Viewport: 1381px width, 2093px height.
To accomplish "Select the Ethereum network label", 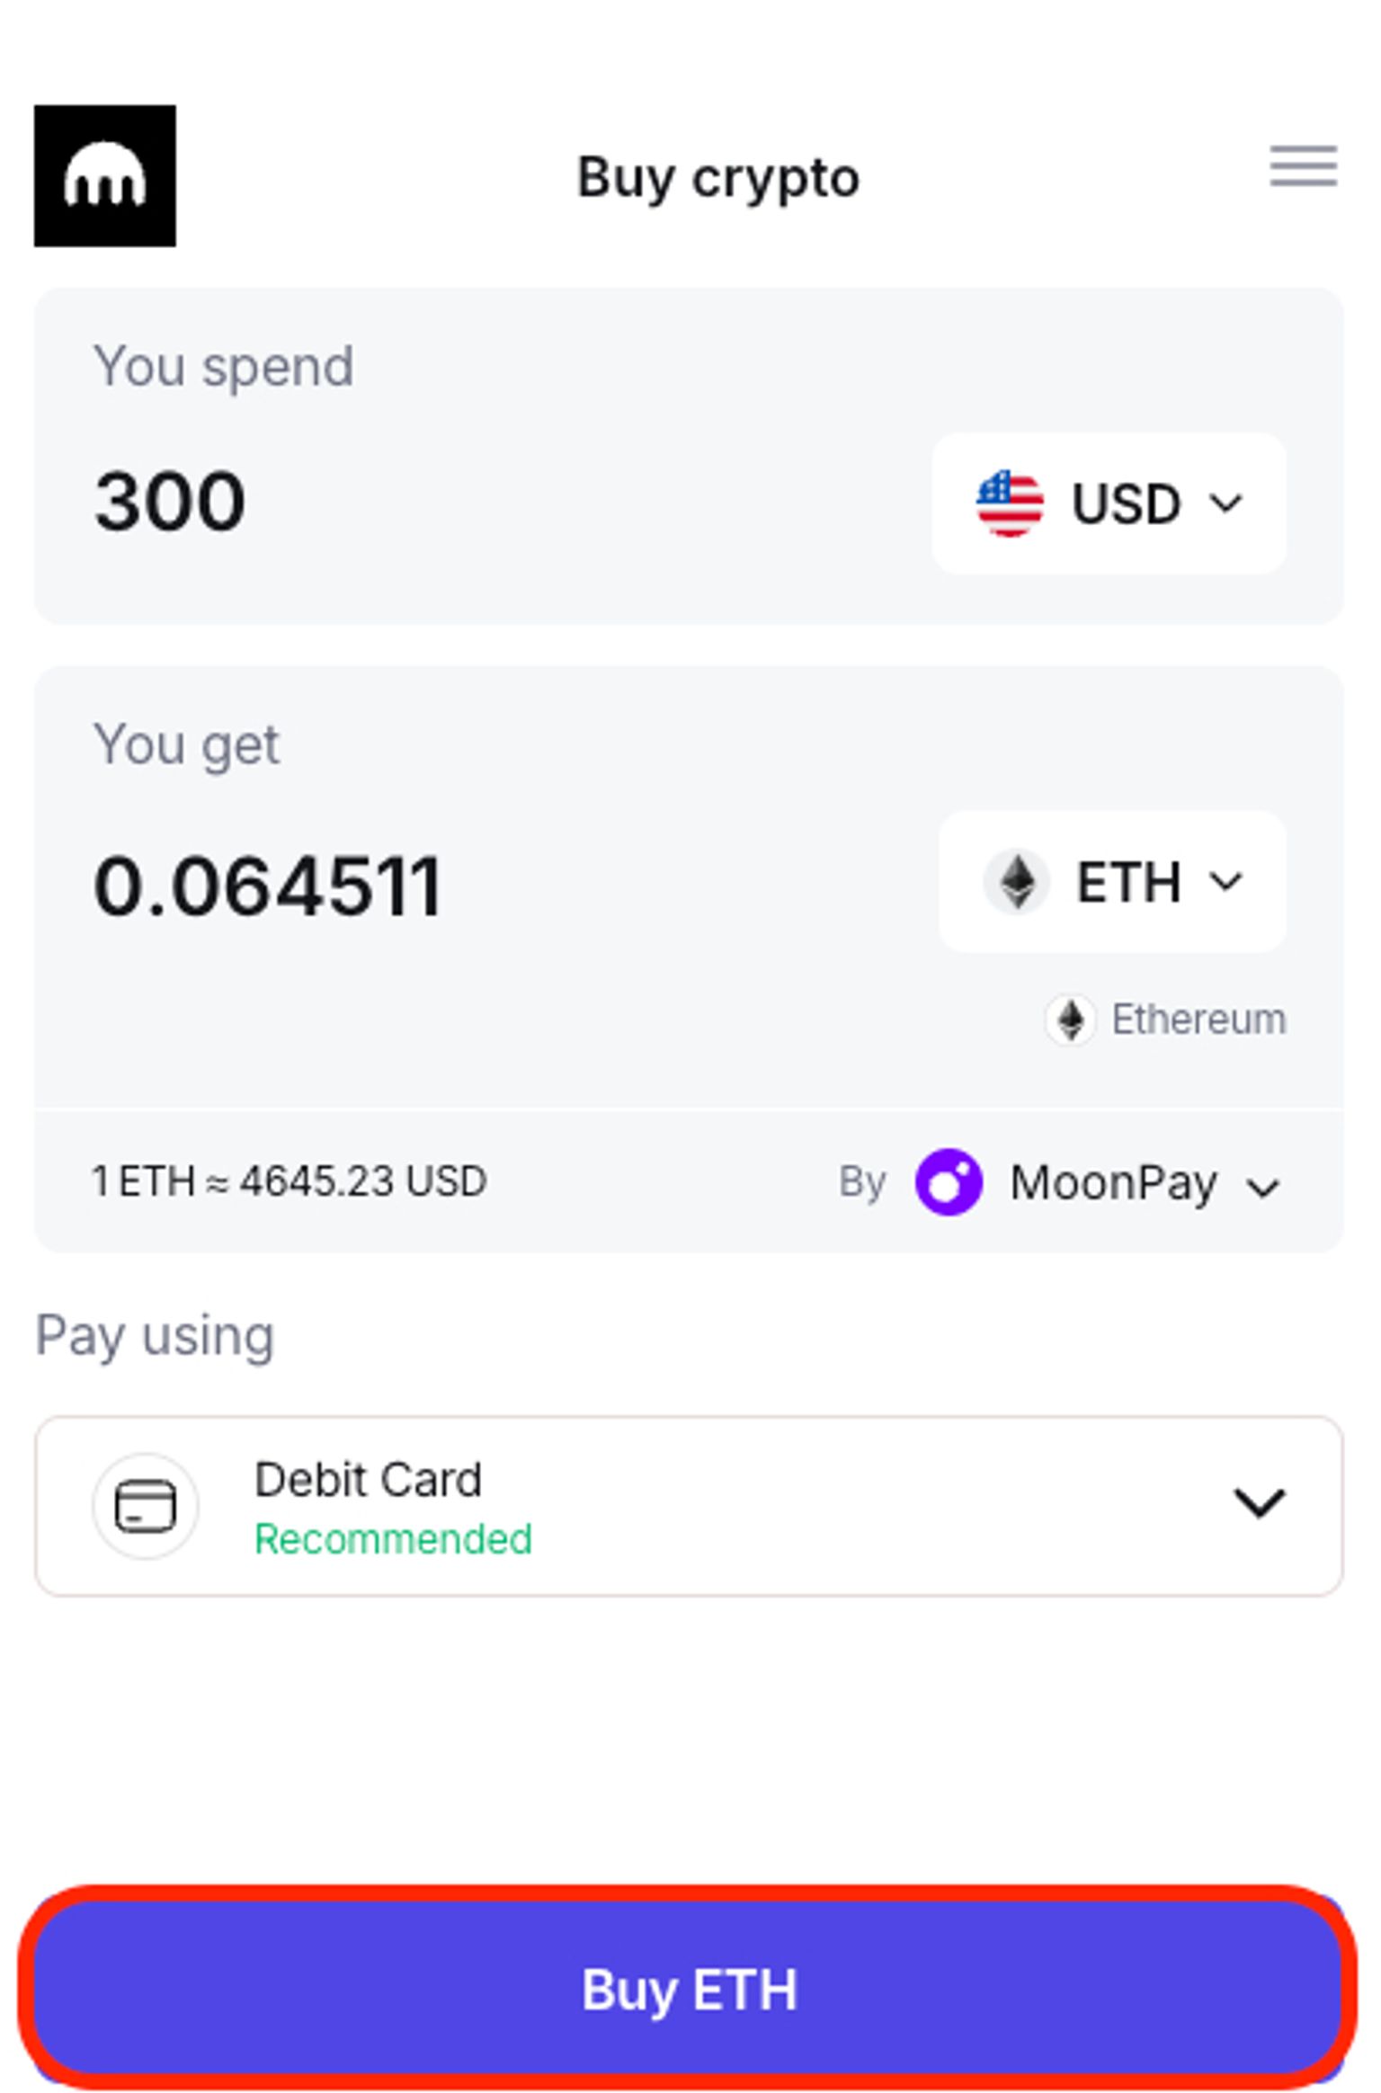I will [x=1198, y=1020].
